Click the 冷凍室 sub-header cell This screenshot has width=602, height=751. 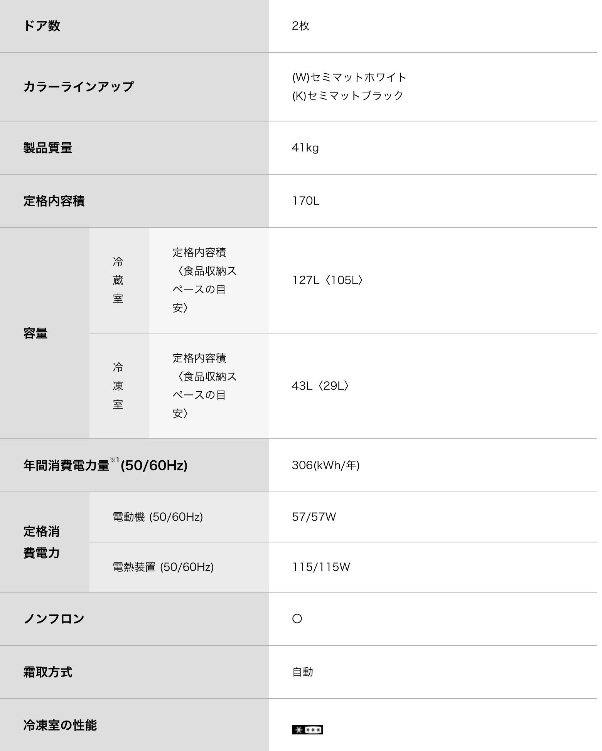[x=118, y=386]
